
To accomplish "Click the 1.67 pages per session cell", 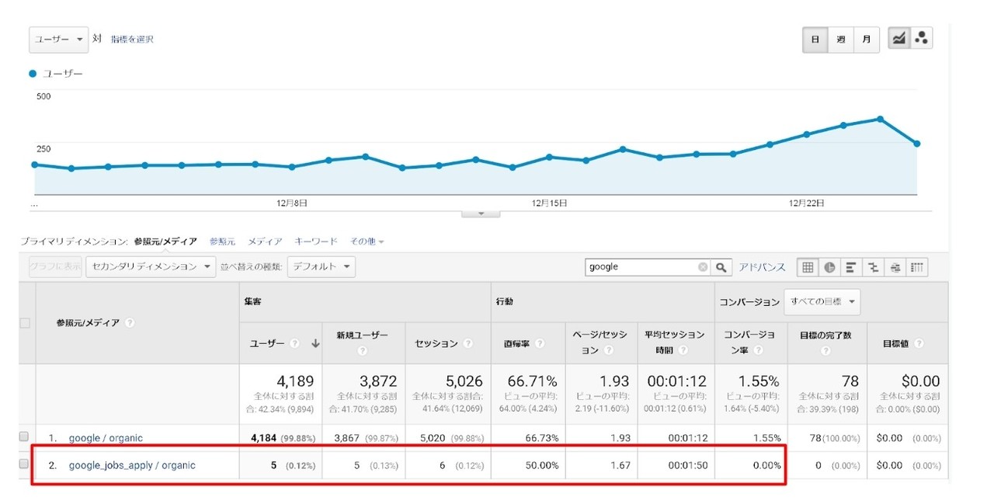I will tap(619, 465).
